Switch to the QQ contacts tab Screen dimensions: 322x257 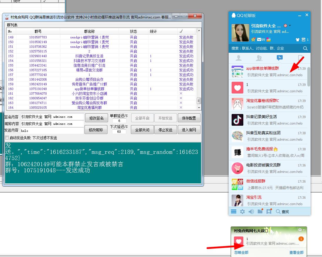coord(239,58)
